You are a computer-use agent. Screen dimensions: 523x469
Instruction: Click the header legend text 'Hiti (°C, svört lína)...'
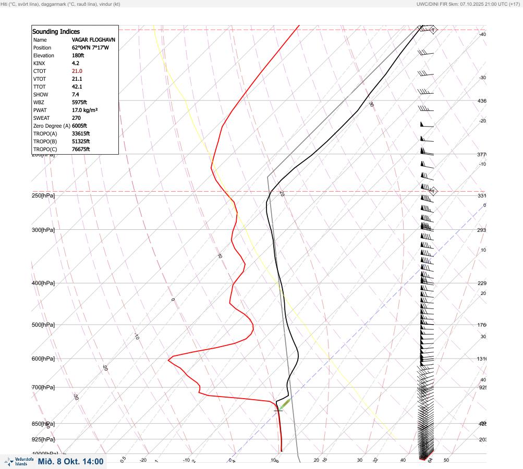60,4
